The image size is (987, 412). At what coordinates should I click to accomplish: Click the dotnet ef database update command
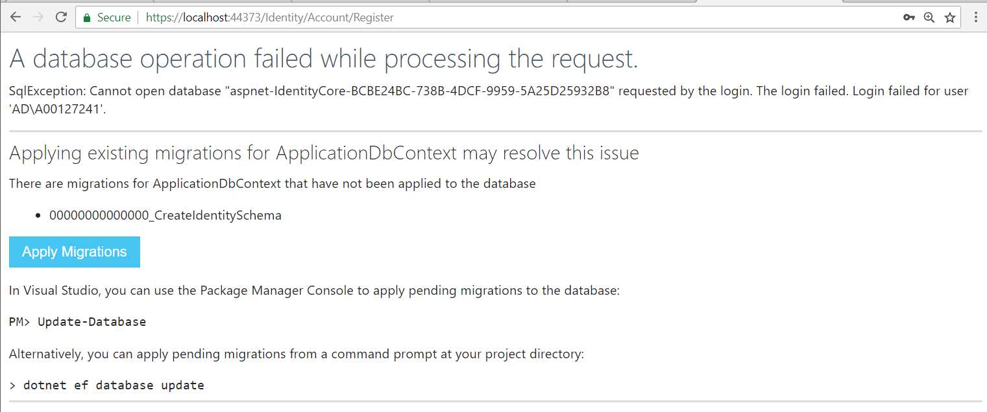point(114,385)
